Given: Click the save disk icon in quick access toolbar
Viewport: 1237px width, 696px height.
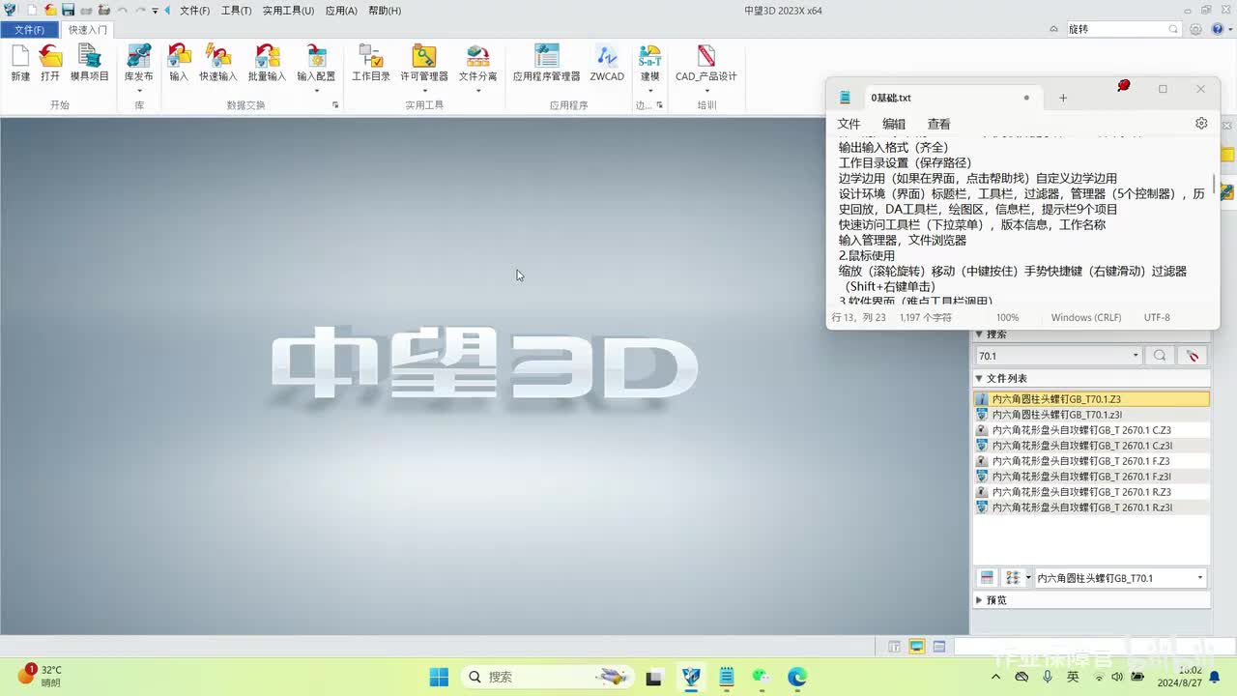Looking at the screenshot, I should point(69,10).
